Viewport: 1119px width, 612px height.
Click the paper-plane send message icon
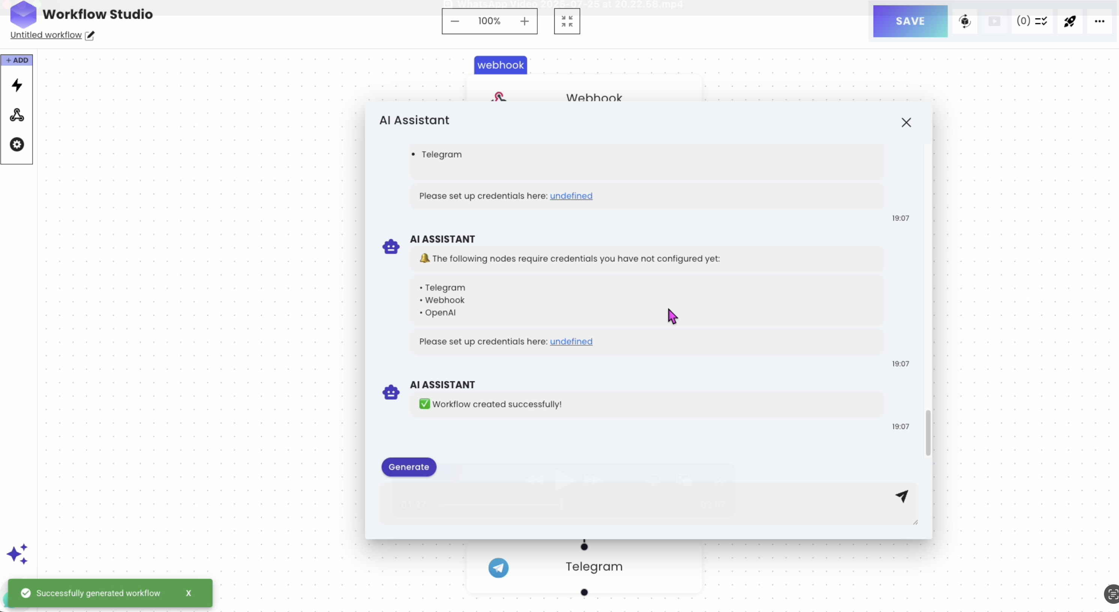(902, 496)
